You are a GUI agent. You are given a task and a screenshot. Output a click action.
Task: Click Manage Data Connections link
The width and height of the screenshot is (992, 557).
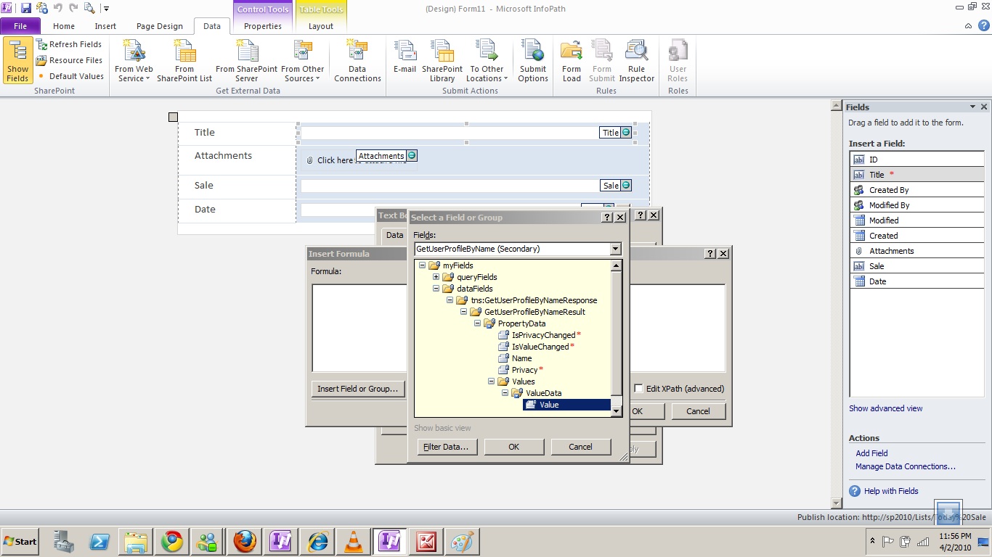click(905, 466)
